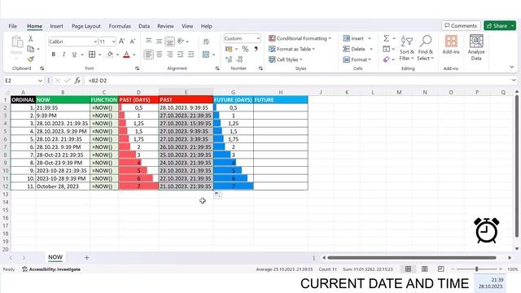This screenshot has width=521, height=293.
Task: Click the Comments button
Action: coord(461,25)
